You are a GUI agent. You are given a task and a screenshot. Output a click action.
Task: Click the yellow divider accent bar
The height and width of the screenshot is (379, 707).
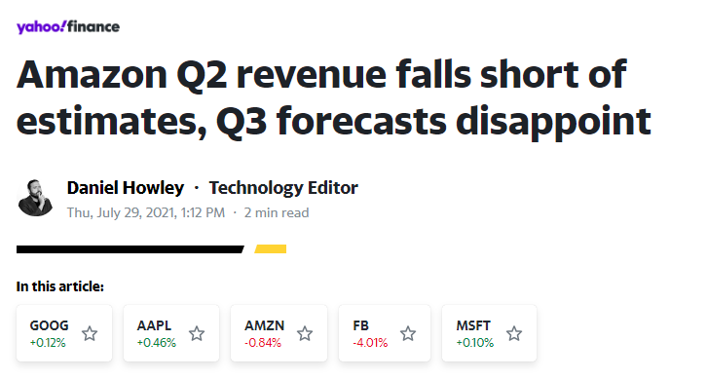[271, 249]
